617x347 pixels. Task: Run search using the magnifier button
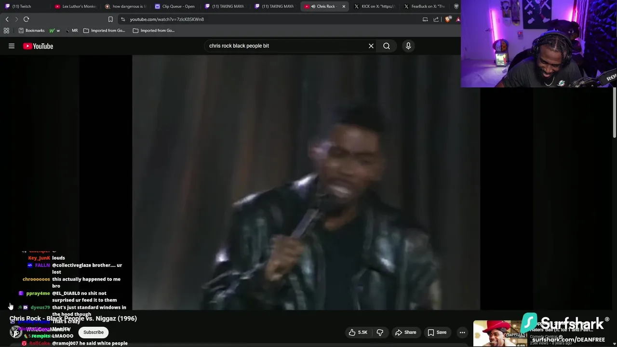pos(387,46)
